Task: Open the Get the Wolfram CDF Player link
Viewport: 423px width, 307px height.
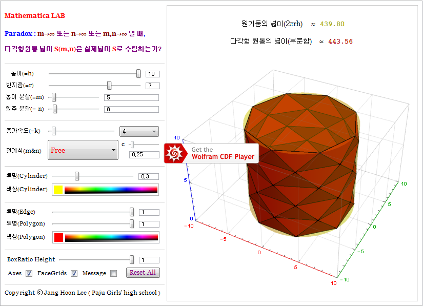Action: click(x=211, y=153)
